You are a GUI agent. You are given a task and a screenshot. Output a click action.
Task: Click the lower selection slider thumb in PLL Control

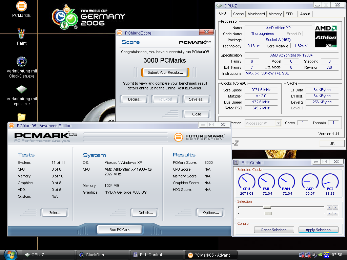(x=268, y=214)
